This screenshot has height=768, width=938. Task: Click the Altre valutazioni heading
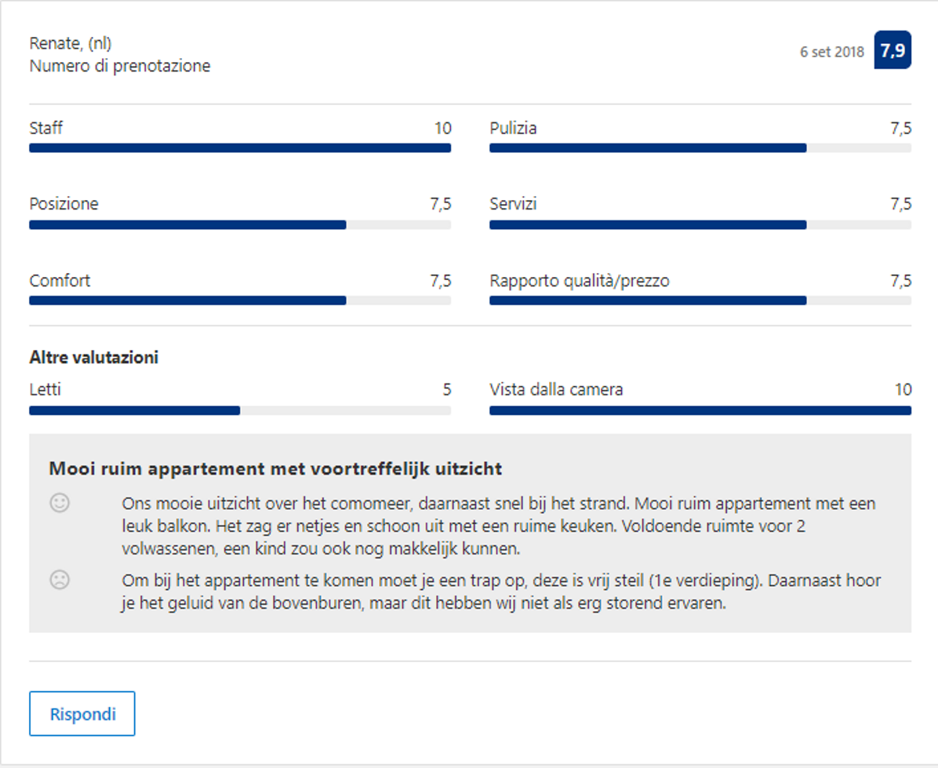coord(94,358)
